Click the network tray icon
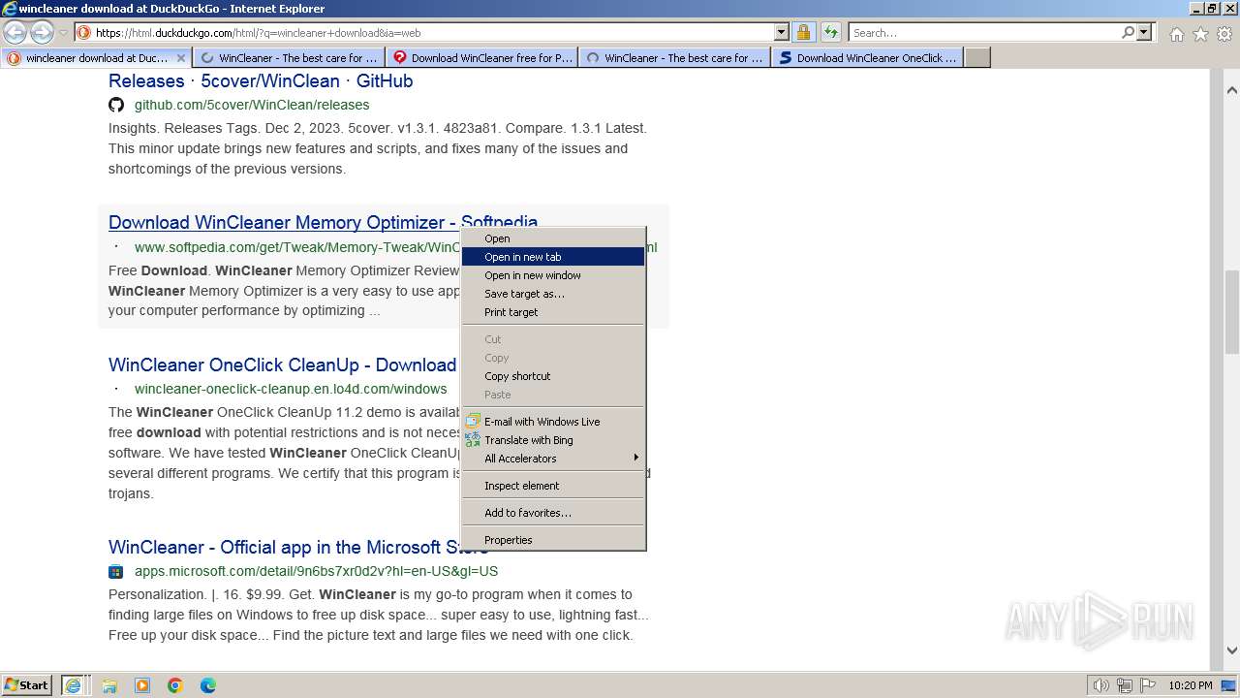Image resolution: width=1240 pixels, height=698 pixels. [1124, 685]
